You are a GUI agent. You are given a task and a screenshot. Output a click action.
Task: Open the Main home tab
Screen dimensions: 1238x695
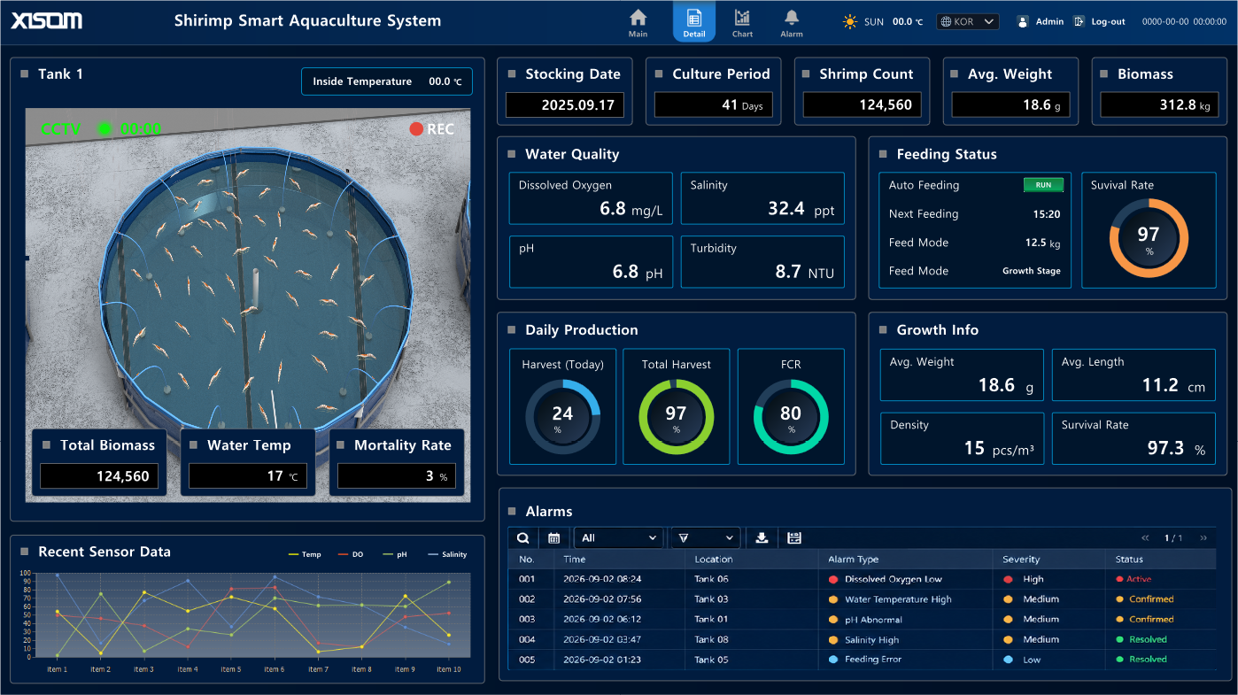638,23
